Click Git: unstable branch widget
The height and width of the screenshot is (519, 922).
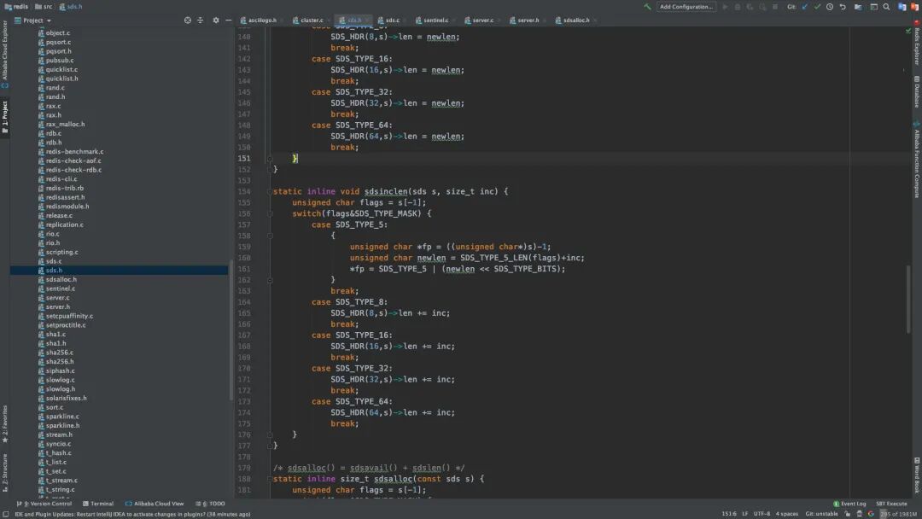click(821, 514)
